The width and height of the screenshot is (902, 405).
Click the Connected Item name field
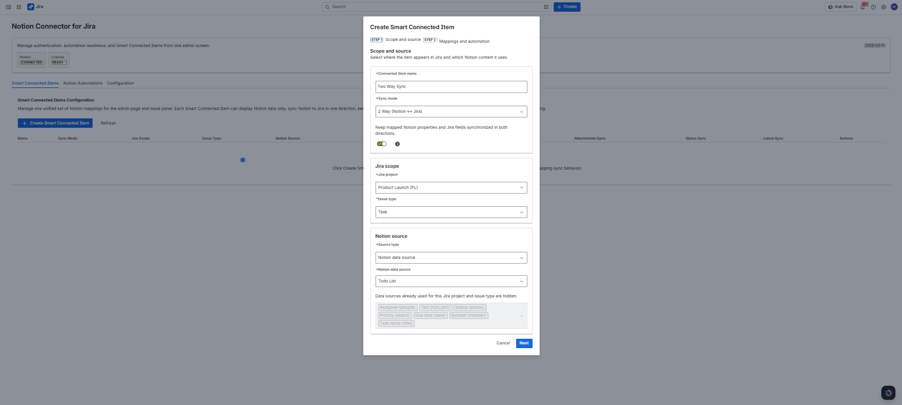point(451,86)
